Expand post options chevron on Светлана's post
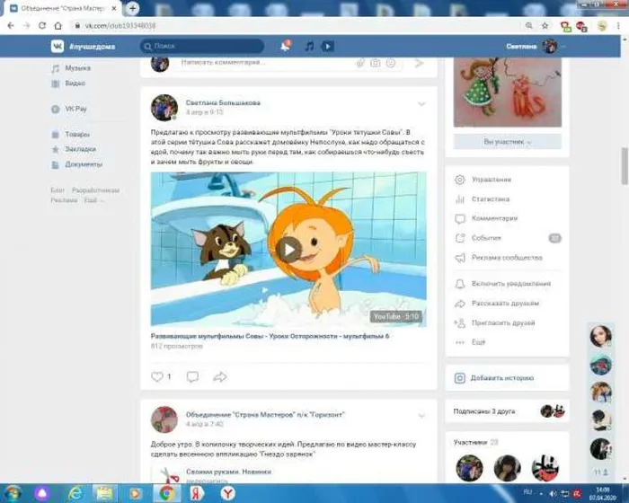The width and height of the screenshot is (629, 503). 421,104
